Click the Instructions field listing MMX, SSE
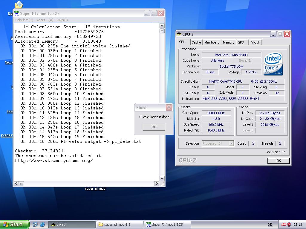This screenshot has width=306, height=229. click(x=243, y=99)
